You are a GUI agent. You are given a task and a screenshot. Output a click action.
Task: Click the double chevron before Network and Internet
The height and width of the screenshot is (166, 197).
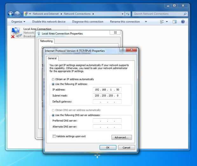30,14
